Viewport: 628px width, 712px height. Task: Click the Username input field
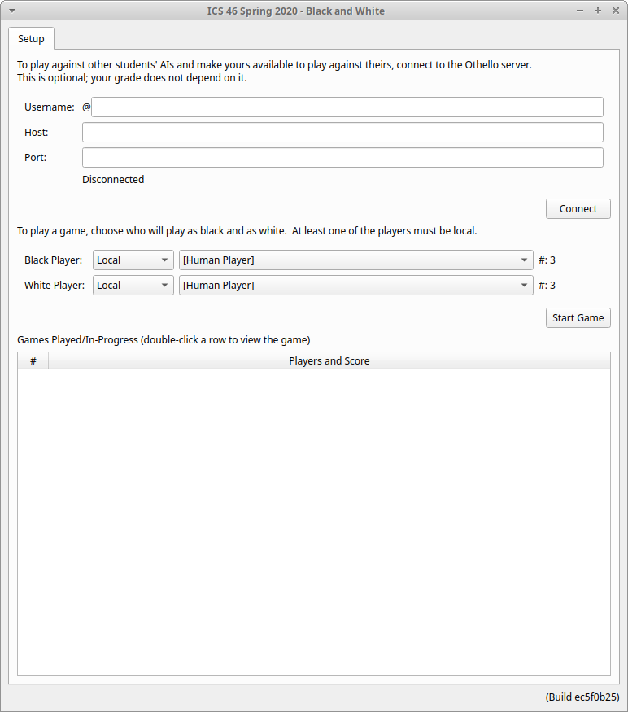[x=347, y=107]
